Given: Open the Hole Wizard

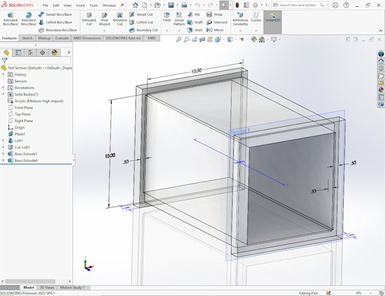Looking at the screenshot, I should pyautogui.click(x=104, y=19).
